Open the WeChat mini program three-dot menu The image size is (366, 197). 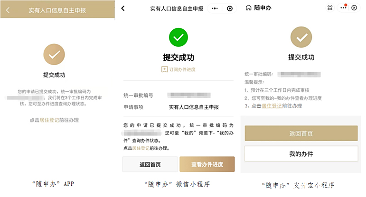click(215, 9)
